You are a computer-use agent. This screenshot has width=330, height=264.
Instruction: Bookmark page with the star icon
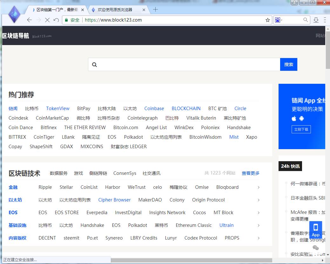[x=268, y=20]
